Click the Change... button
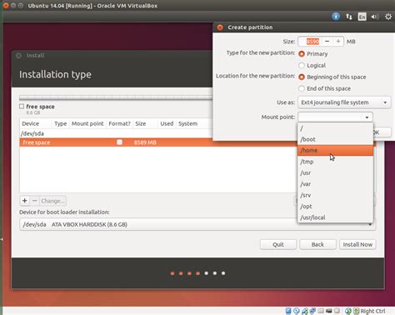395x315 pixels. pyautogui.click(x=52, y=201)
